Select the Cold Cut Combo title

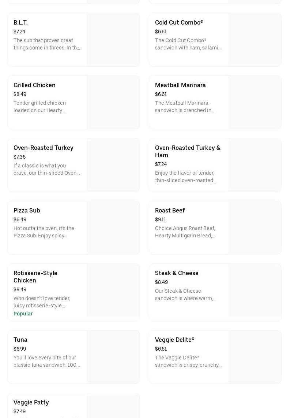pos(179,23)
